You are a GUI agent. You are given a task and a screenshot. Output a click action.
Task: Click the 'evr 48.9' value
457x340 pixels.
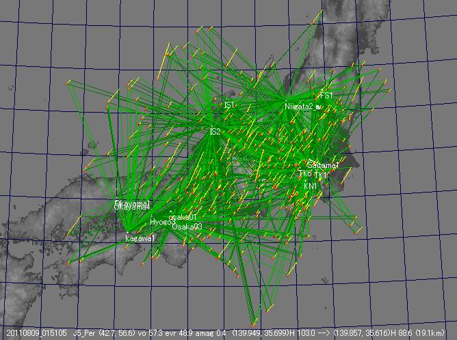click(x=178, y=332)
